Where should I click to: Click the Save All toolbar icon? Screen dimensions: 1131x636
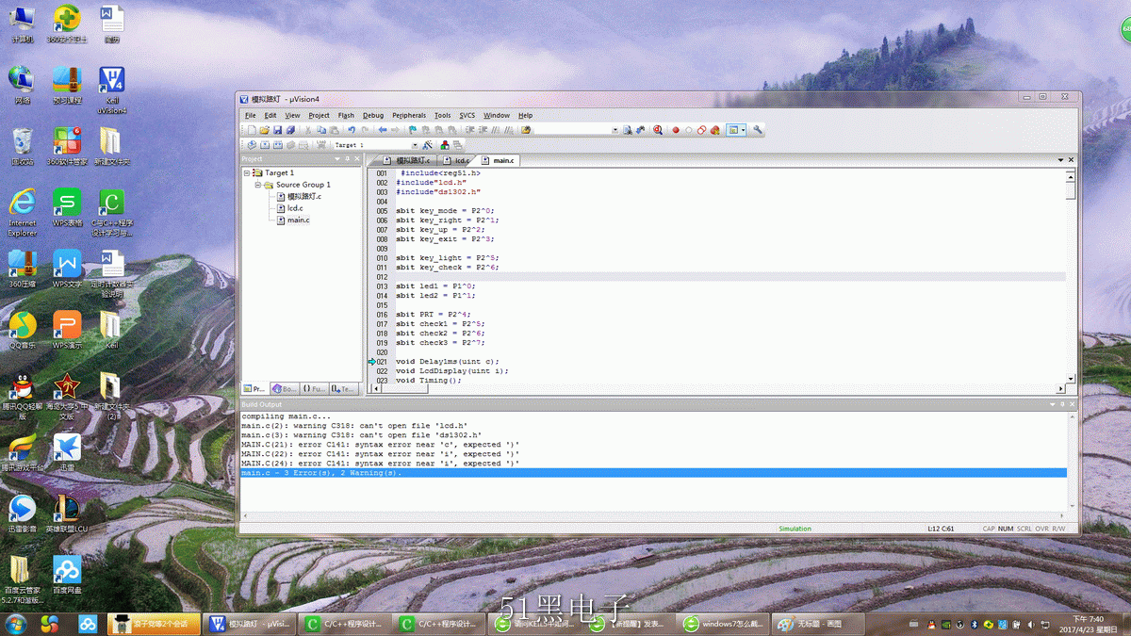(290, 130)
